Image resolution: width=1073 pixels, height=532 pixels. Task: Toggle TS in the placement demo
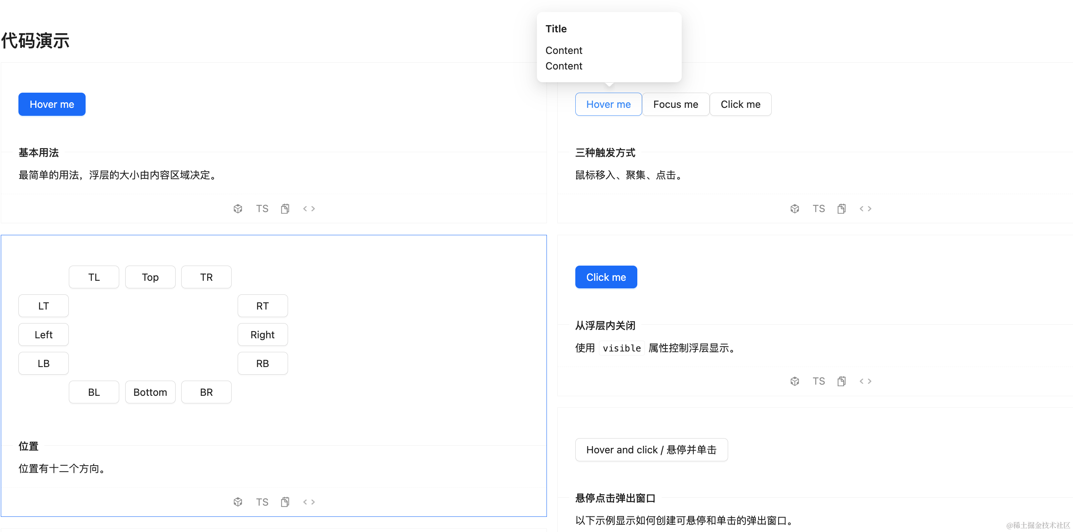pyautogui.click(x=262, y=502)
